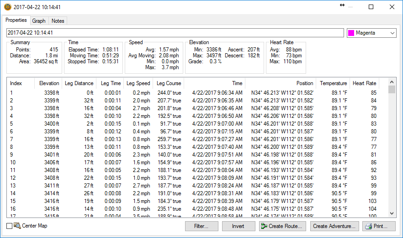Sort by the Leg Time column header
The image size is (403, 238).
tap(110, 83)
